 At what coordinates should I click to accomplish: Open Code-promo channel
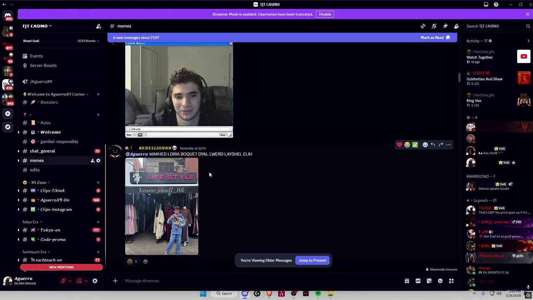61,240
